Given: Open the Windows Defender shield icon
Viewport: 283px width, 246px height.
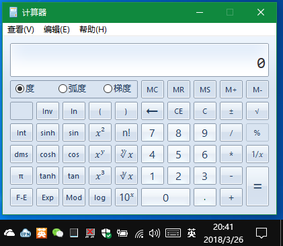Looking at the screenshot, I should tap(106, 233).
